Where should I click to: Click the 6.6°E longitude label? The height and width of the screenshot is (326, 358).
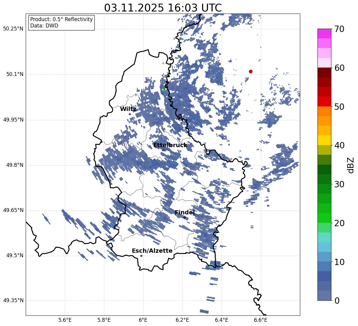tap(261, 320)
